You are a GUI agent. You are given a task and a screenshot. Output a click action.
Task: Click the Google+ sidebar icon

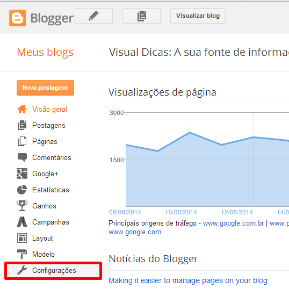(x=22, y=174)
